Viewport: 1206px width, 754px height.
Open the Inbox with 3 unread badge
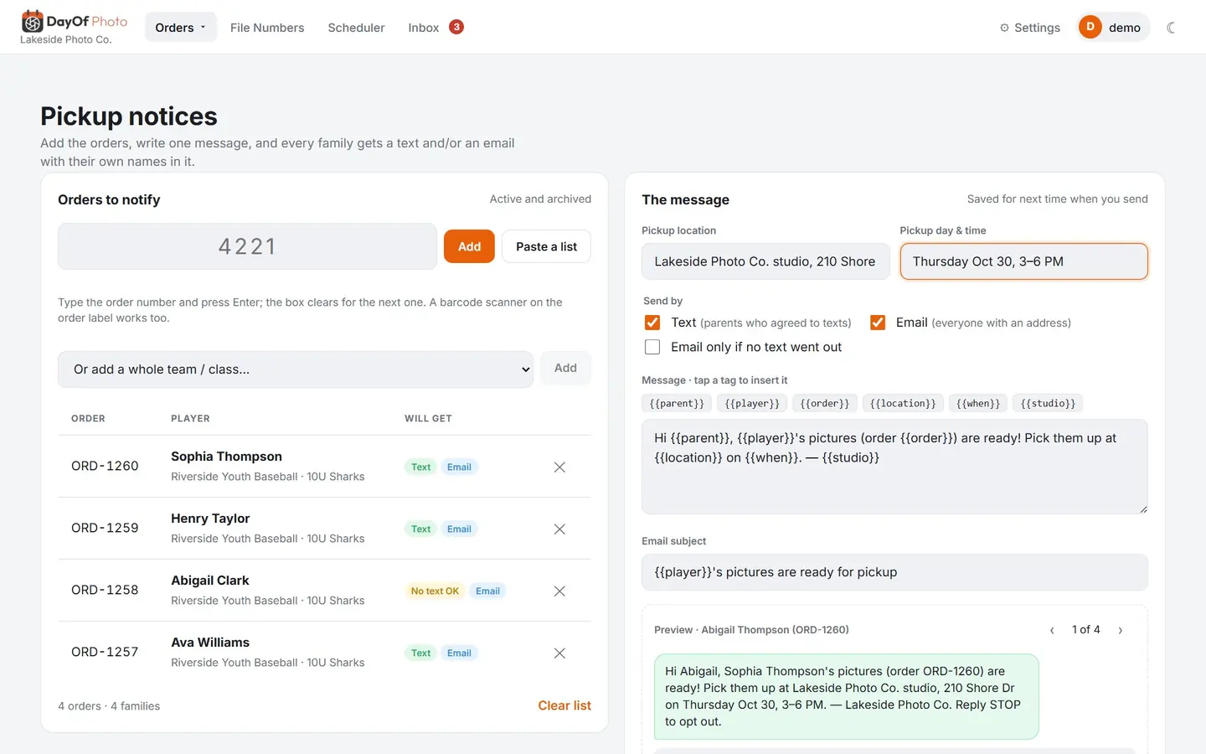point(435,28)
